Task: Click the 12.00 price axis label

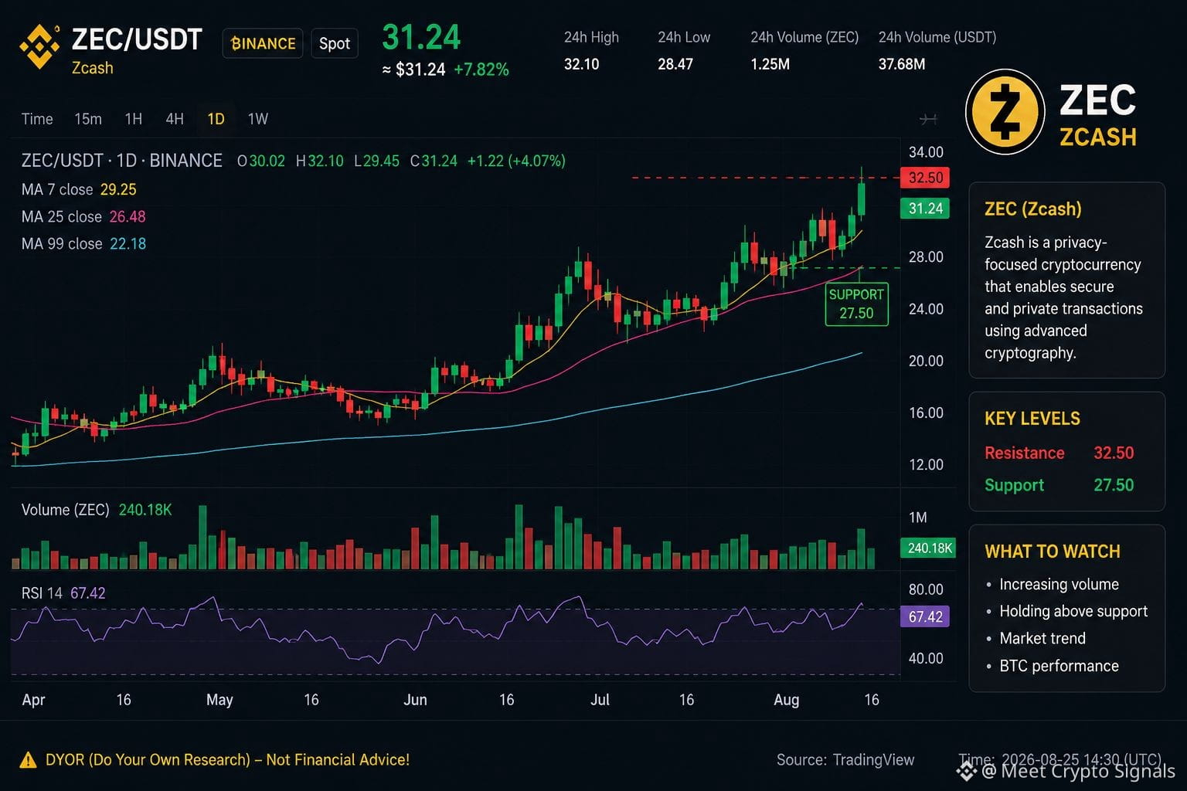Action: coord(926,464)
